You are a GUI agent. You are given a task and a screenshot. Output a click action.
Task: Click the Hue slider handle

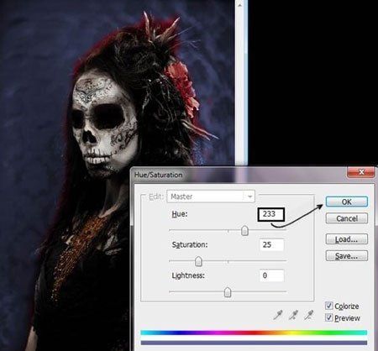click(244, 231)
